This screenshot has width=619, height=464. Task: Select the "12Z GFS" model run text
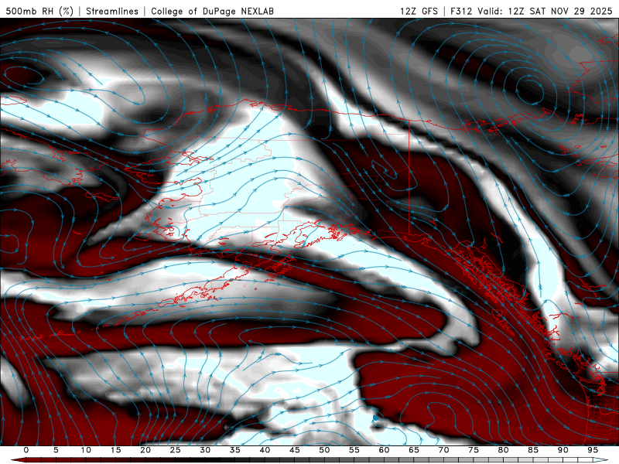(419, 11)
